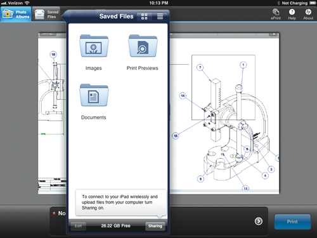Click the 26.22 GB Free label
Viewport: 317px width, 238px height.
tap(115, 226)
